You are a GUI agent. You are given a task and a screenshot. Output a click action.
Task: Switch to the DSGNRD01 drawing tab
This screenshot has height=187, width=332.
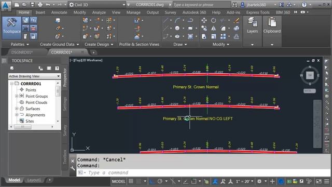coord(22,52)
